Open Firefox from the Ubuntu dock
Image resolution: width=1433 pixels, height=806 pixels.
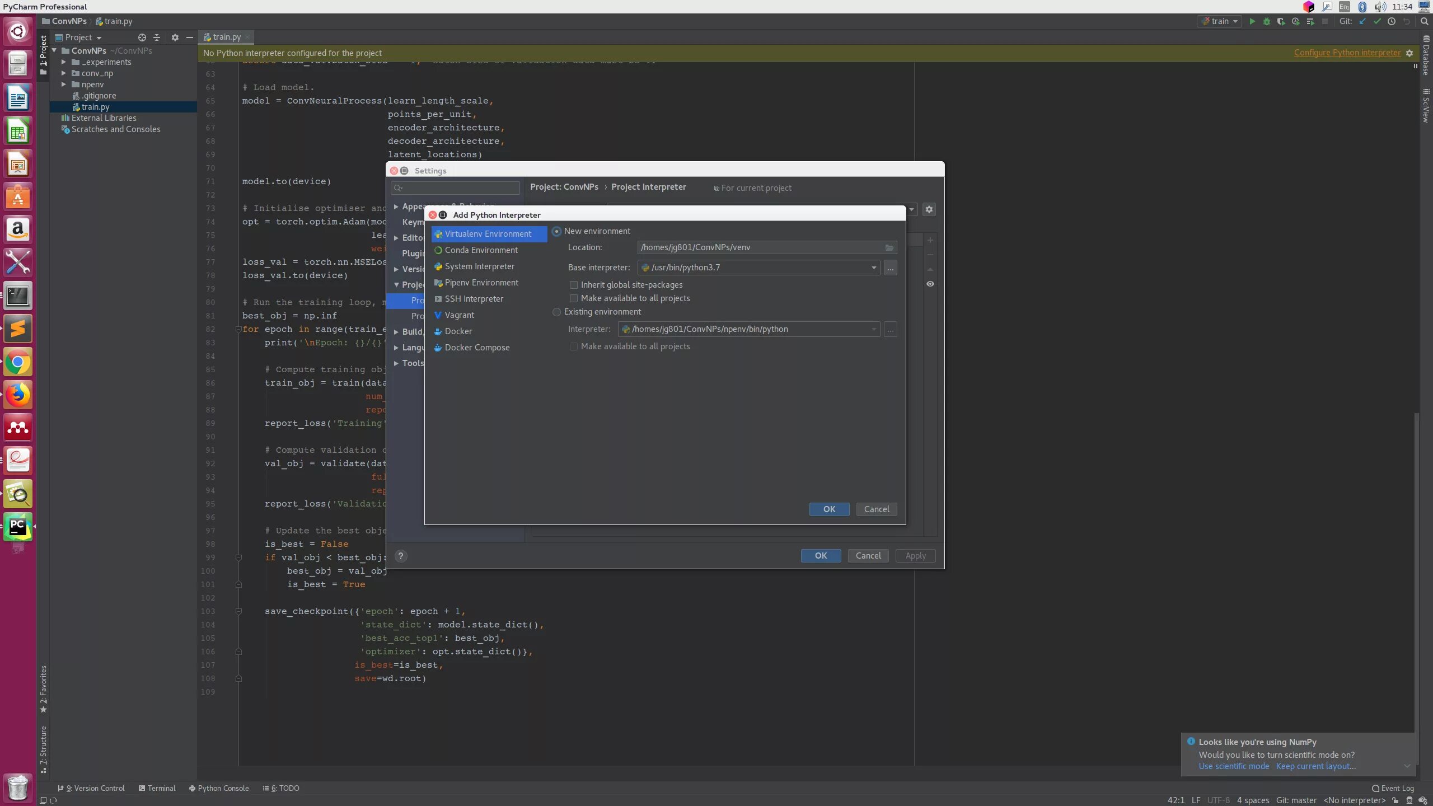pos(18,395)
